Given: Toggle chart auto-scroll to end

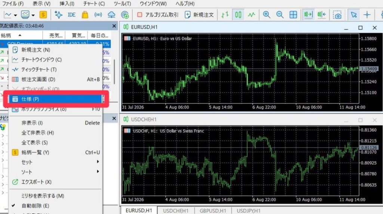Looking at the screenshot, I should 308,15.
